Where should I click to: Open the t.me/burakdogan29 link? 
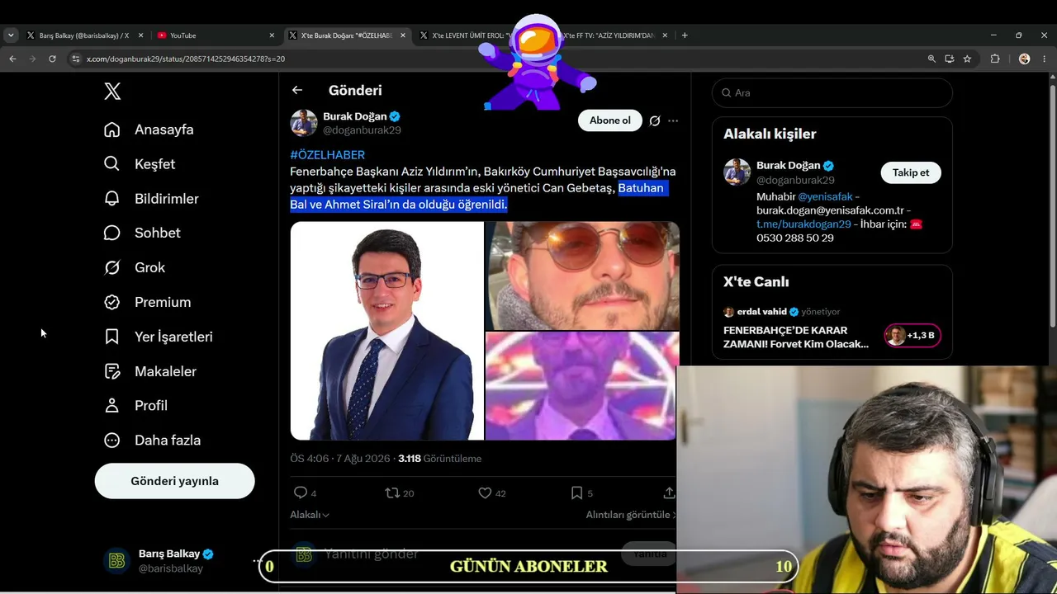click(803, 224)
